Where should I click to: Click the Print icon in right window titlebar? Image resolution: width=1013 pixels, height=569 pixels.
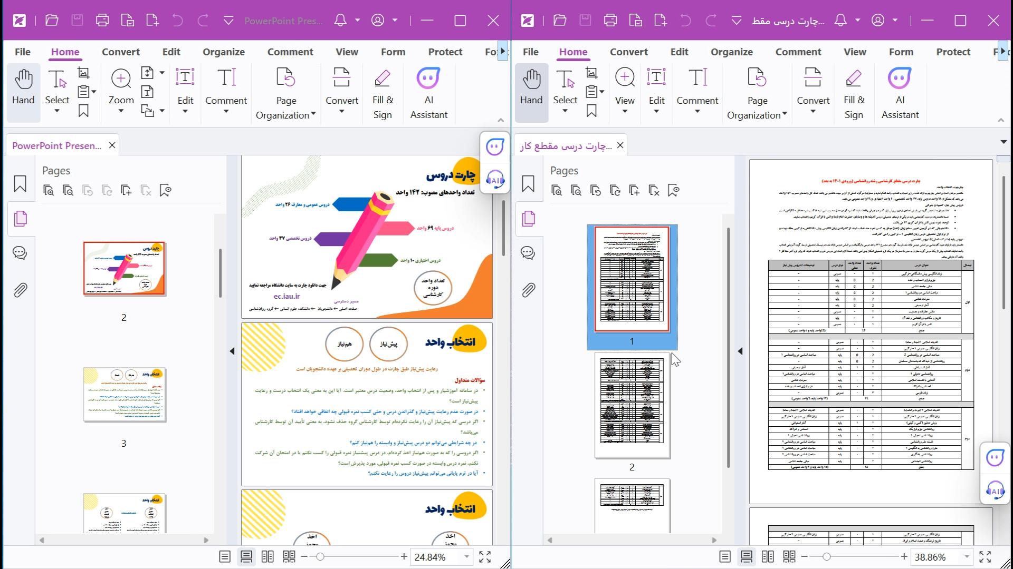[x=610, y=21]
